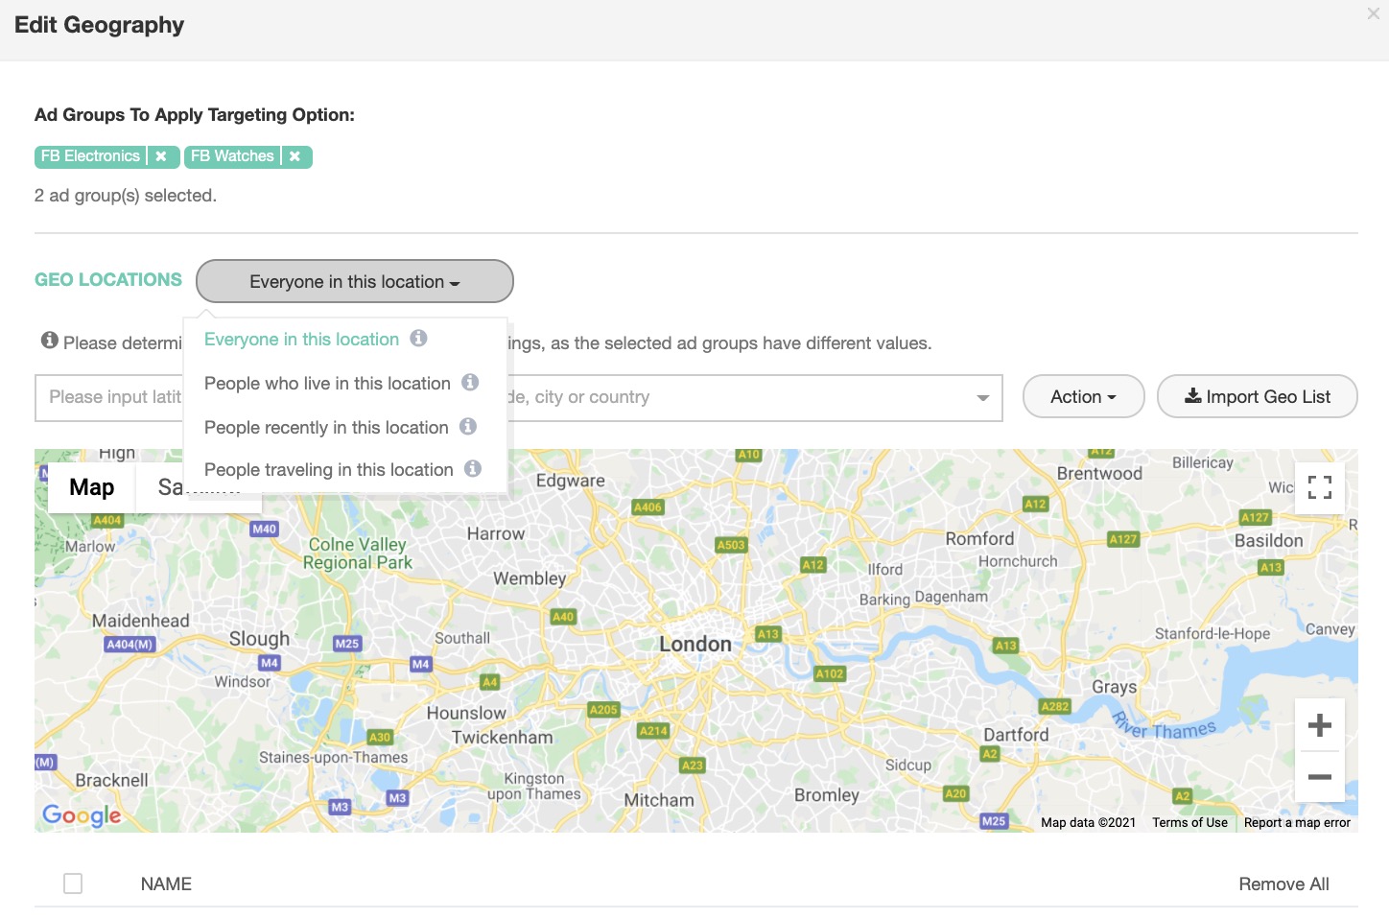
Task: Open the Everyone in this location dropdown
Action: [x=354, y=282]
